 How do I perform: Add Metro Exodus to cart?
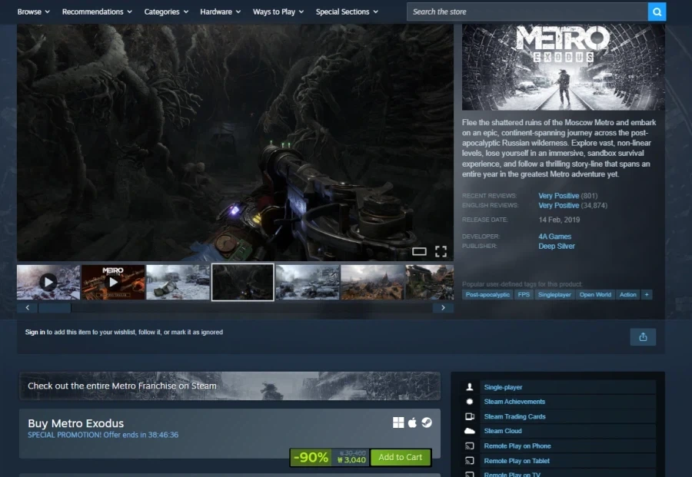click(x=401, y=457)
